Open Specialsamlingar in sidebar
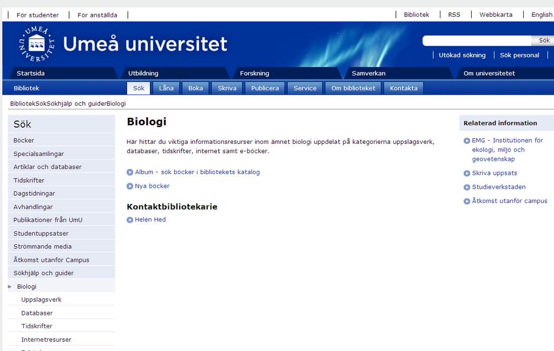The height and width of the screenshot is (351, 554). pos(62,154)
